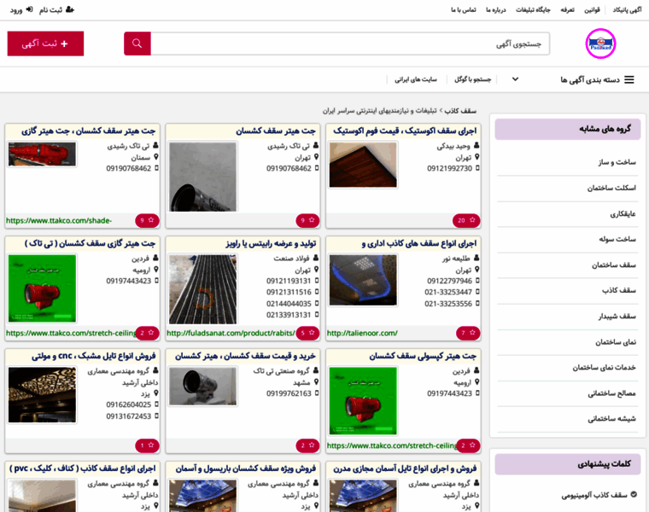Click the star rating badge showing 20

pyautogui.click(x=466, y=220)
